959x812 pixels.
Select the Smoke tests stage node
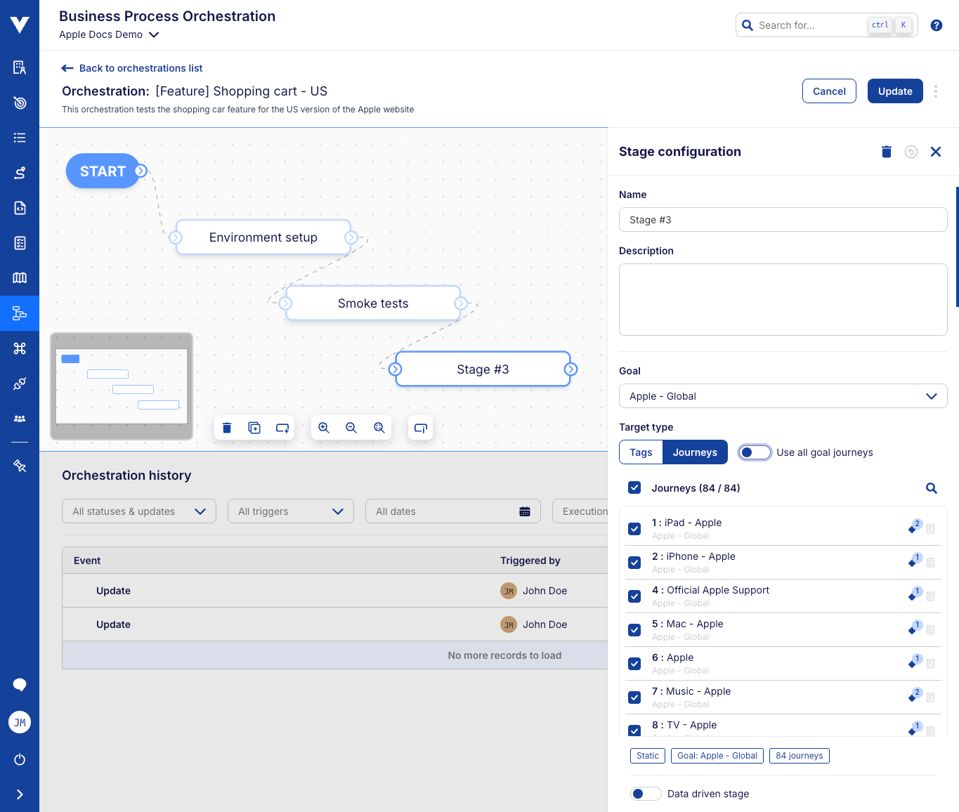[x=373, y=303]
